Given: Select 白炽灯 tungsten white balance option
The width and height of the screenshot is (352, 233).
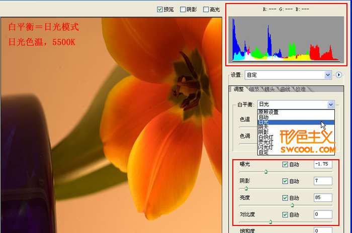Looking at the screenshot, I should point(265,137).
